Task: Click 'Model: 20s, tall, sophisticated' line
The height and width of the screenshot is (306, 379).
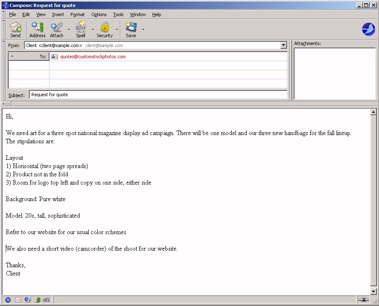Action: click(43, 216)
